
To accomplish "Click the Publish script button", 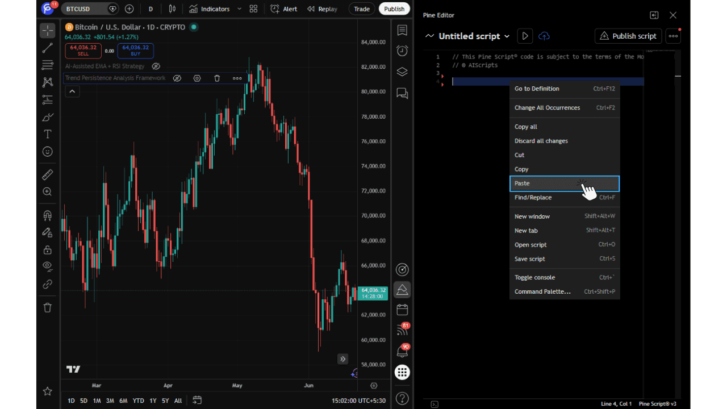I will click(628, 36).
